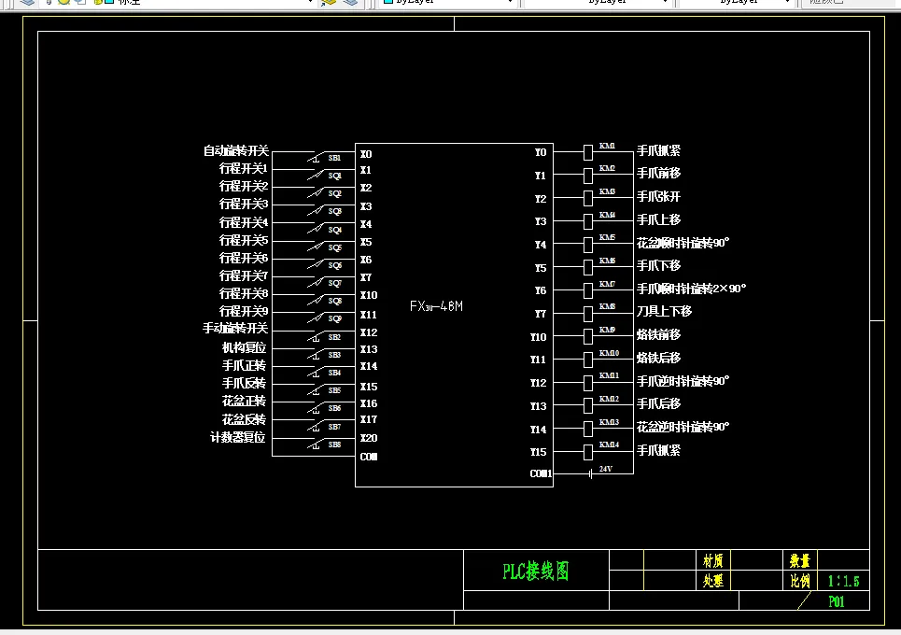Pick the COM input terminal text
Image resolution: width=901 pixels, height=635 pixels.
(x=369, y=457)
